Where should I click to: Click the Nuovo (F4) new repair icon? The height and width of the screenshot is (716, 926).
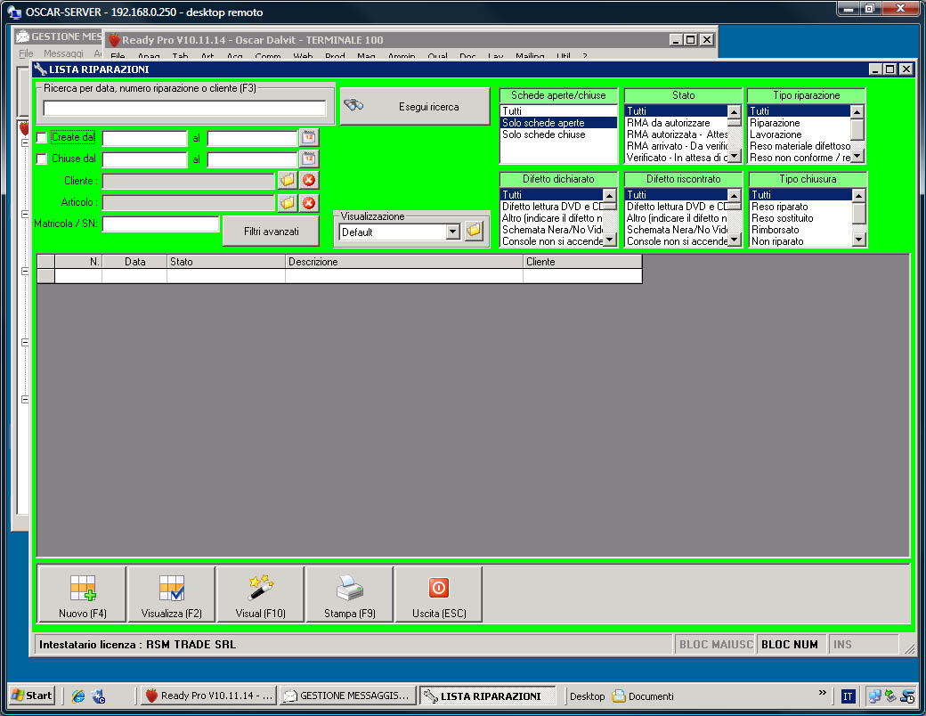82,594
